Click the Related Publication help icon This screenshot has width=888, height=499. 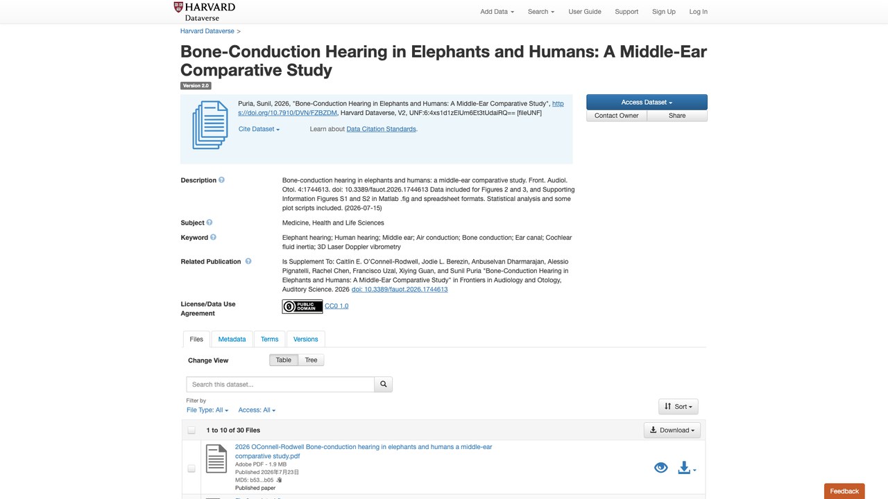[x=248, y=261]
